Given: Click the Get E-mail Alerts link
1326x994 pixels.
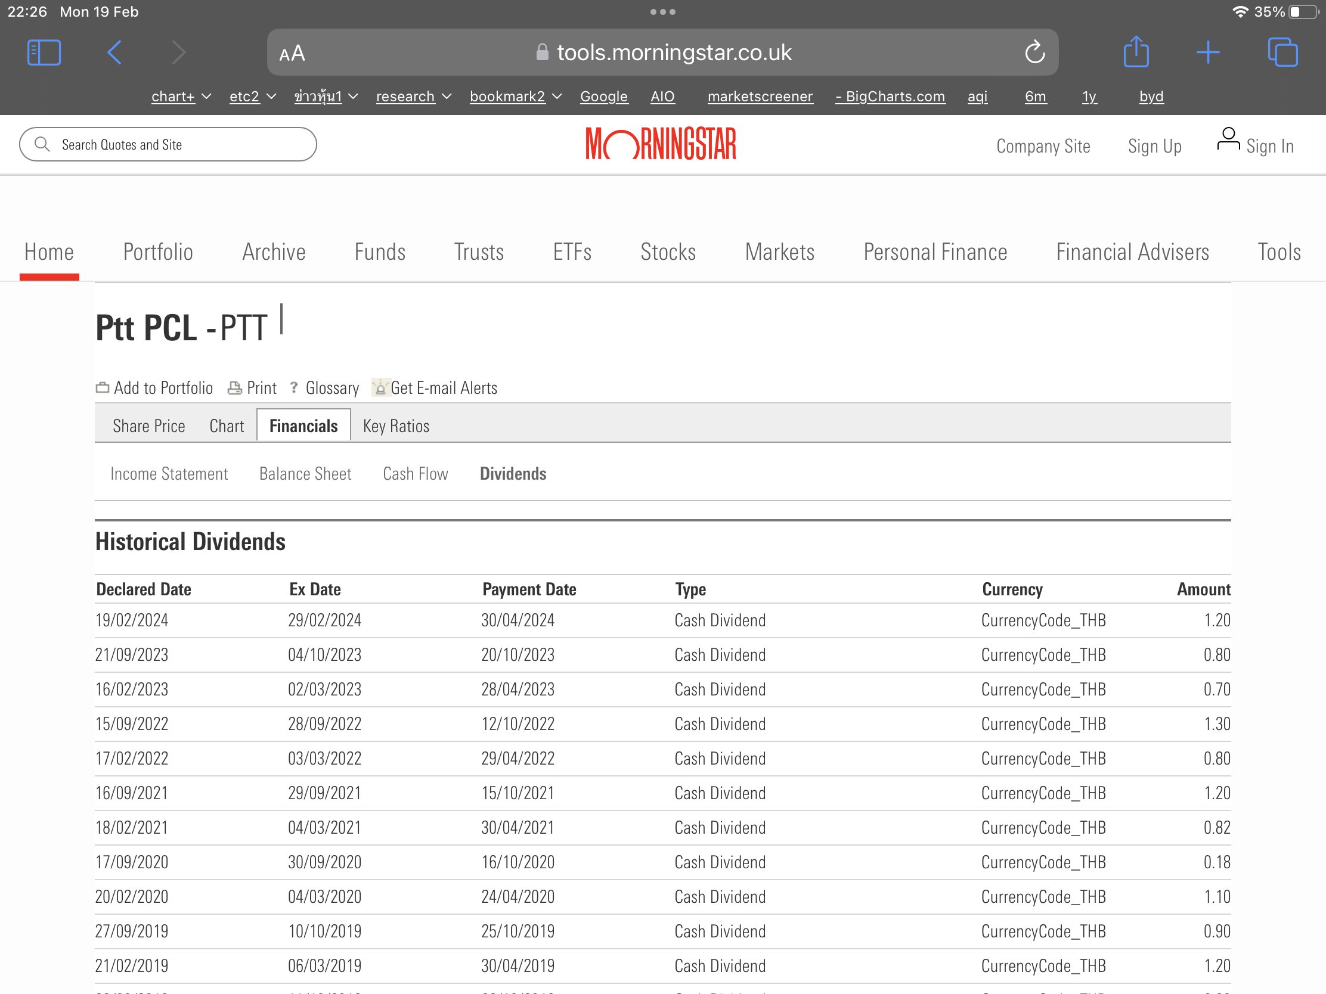Looking at the screenshot, I should (x=444, y=389).
